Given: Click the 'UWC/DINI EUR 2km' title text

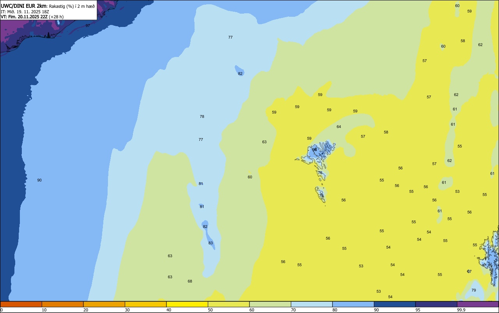Looking at the screenshot, I should pos(24,6).
